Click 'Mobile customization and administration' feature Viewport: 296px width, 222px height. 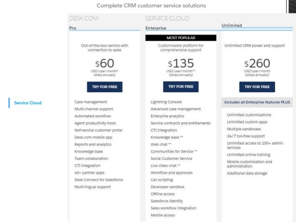click(x=249, y=164)
